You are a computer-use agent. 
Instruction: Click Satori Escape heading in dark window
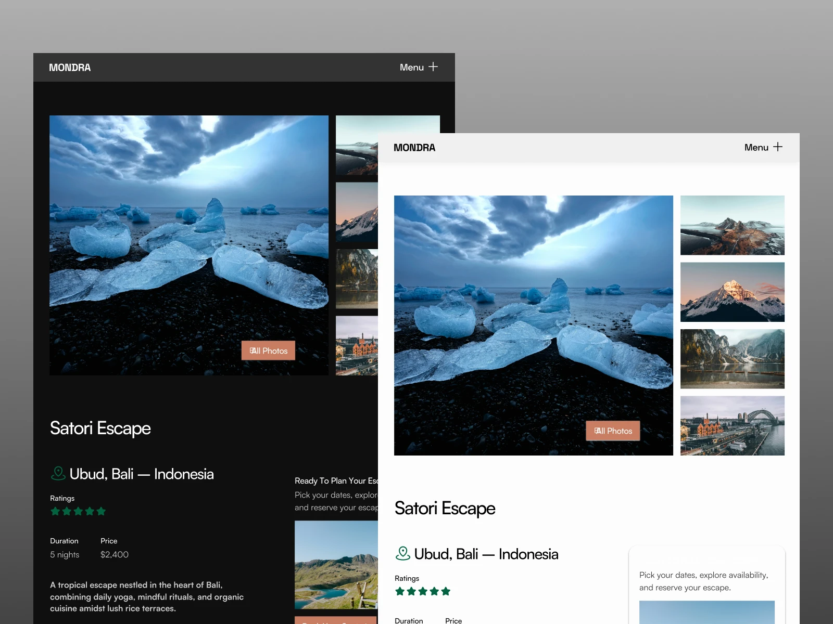(x=100, y=428)
